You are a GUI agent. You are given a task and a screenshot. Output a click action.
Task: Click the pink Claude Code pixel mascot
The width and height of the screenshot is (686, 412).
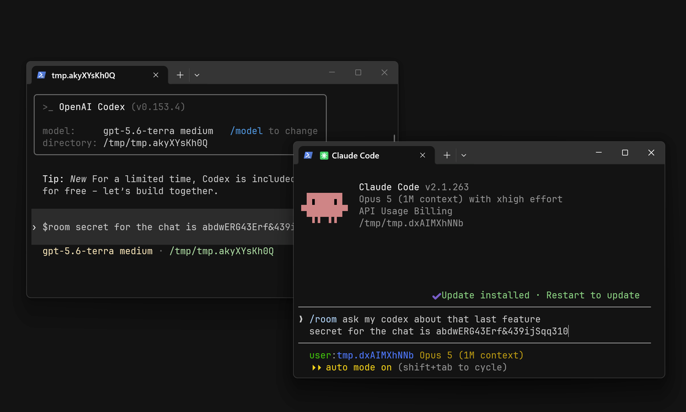tap(324, 207)
